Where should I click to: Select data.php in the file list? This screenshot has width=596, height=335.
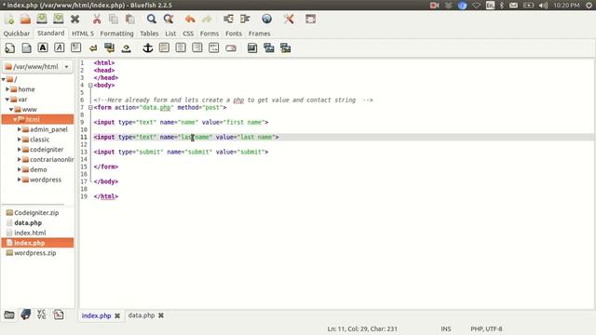[28, 223]
